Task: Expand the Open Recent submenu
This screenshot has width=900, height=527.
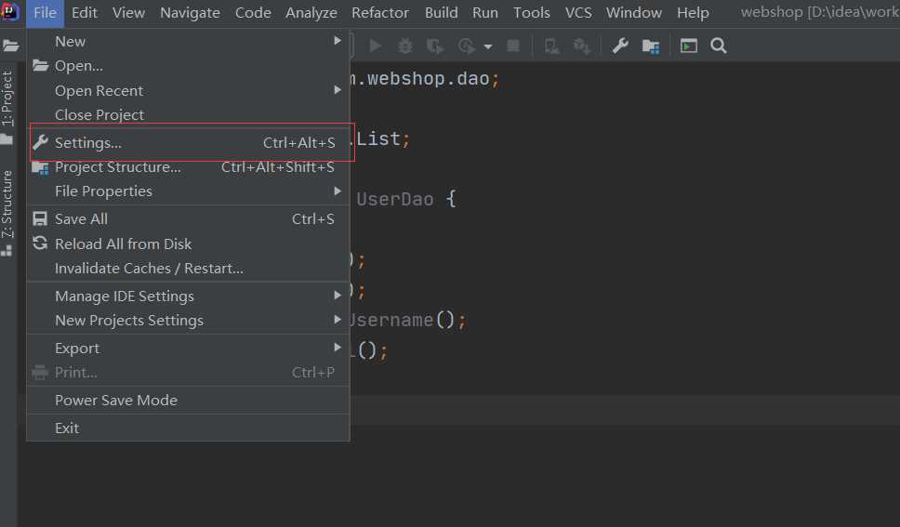Action: coord(188,91)
